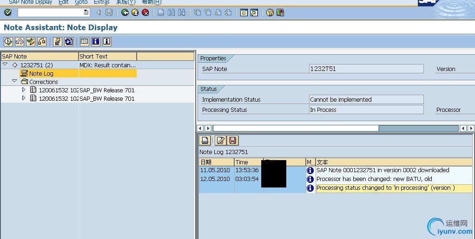The width and height of the screenshot is (475, 239).
Task: Expand the first 120061532 correction entry
Action: coord(24,90)
